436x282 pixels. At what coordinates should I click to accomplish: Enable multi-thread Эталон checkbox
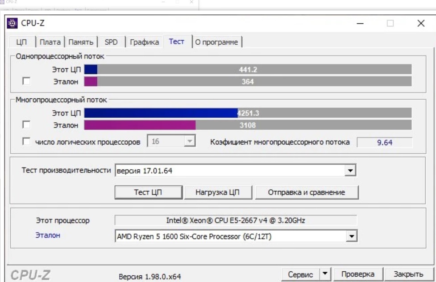click(26, 124)
